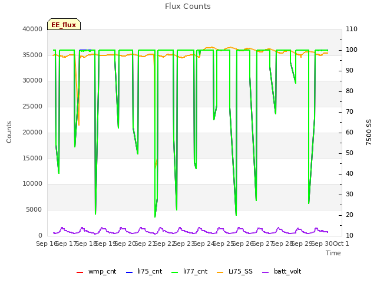The height and width of the screenshot is (283, 377).
Task: Click the EE_flux tab label
Action: [64, 25]
